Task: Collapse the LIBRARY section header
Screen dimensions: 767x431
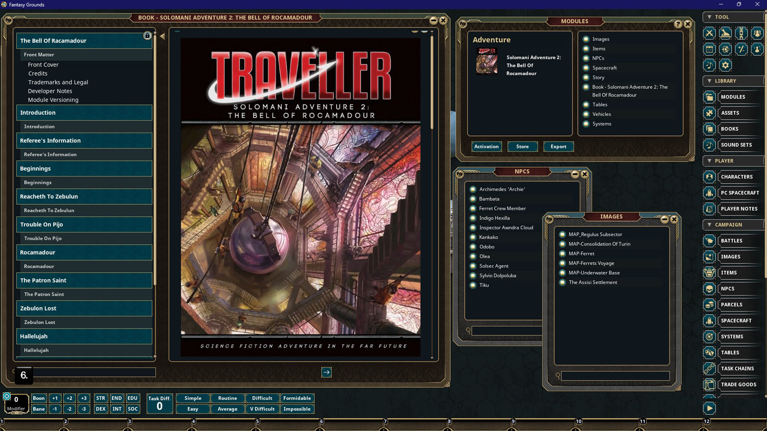Action: click(x=710, y=81)
